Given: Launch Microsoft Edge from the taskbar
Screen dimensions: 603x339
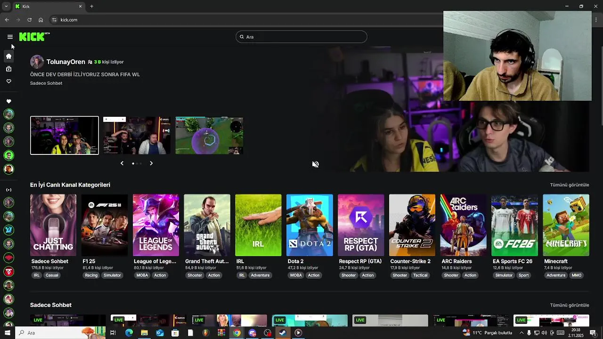Looking at the screenshot, I should coord(129,333).
